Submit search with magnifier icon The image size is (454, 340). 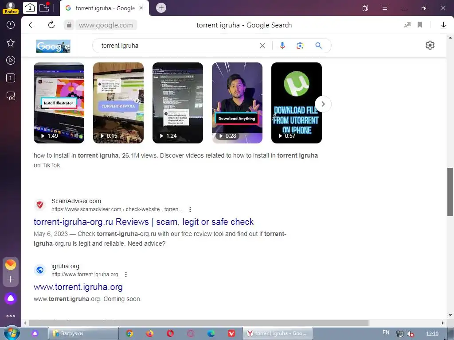[x=318, y=46]
